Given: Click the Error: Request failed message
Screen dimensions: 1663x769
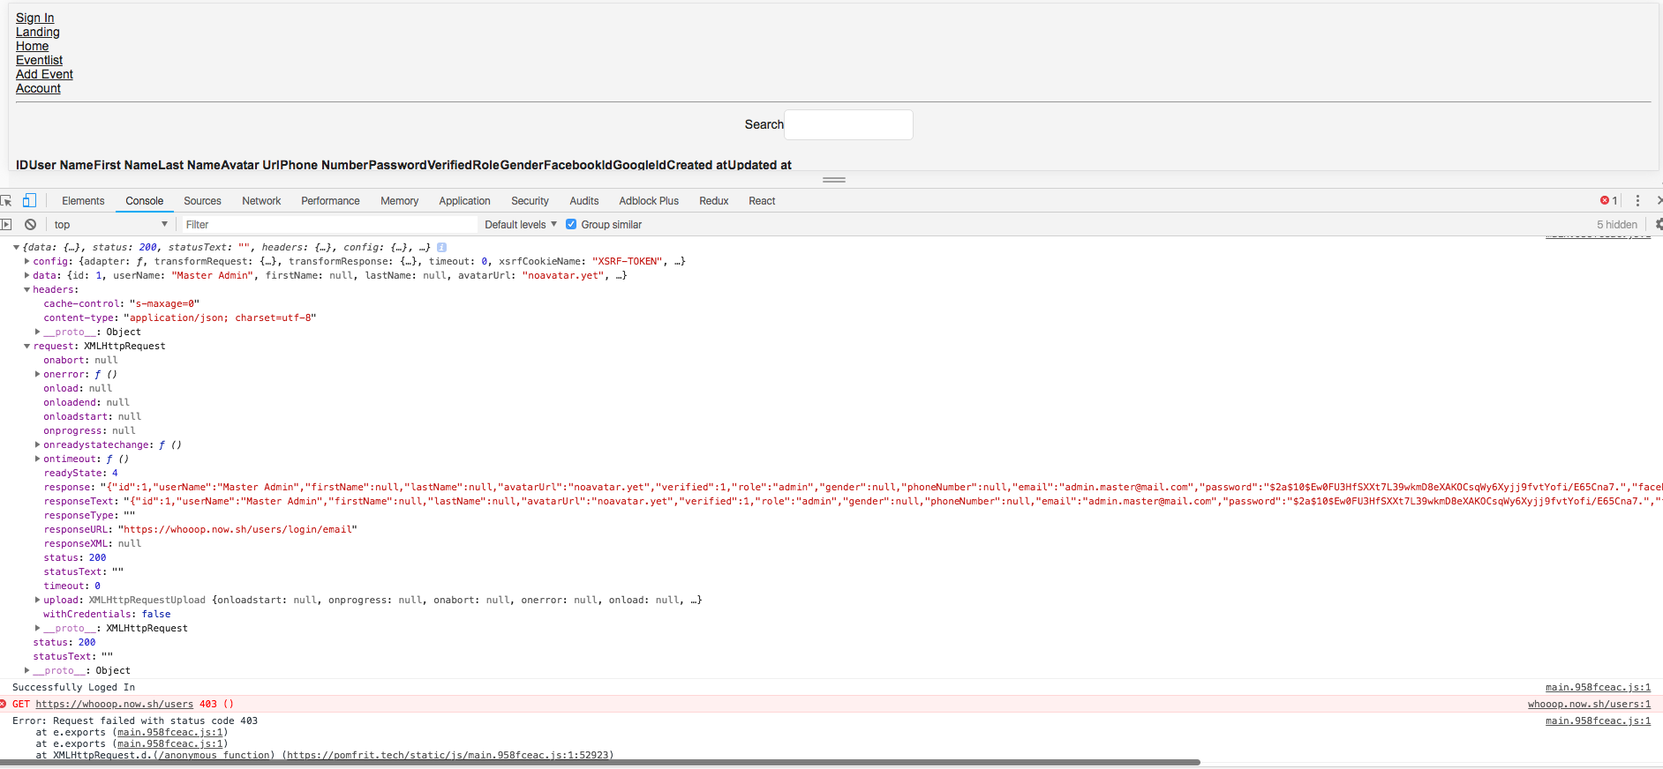Looking at the screenshot, I should 135,720.
